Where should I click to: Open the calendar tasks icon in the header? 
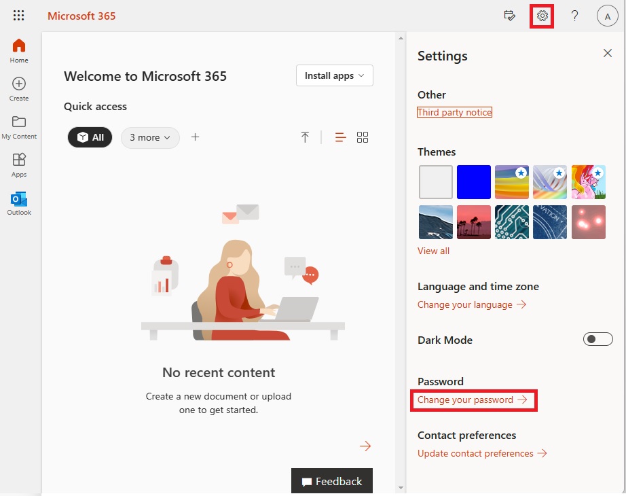[509, 16]
